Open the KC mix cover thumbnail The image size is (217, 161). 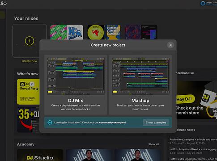tap(67, 32)
